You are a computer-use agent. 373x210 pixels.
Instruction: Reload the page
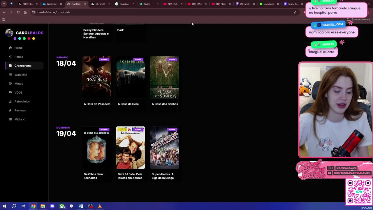[18, 12]
